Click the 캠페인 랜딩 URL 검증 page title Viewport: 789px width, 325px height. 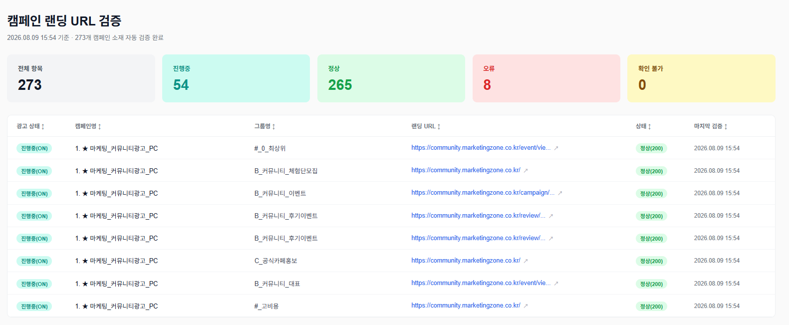click(64, 21)
